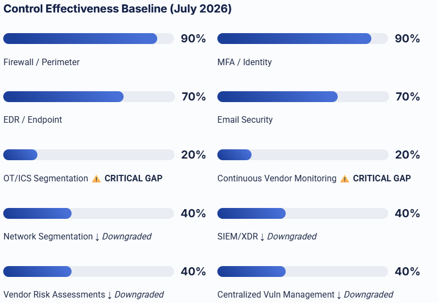This screenshot has height=303, width=438.
Task: Click the 'MFA / Identity' label
Action: coord(244,62)
